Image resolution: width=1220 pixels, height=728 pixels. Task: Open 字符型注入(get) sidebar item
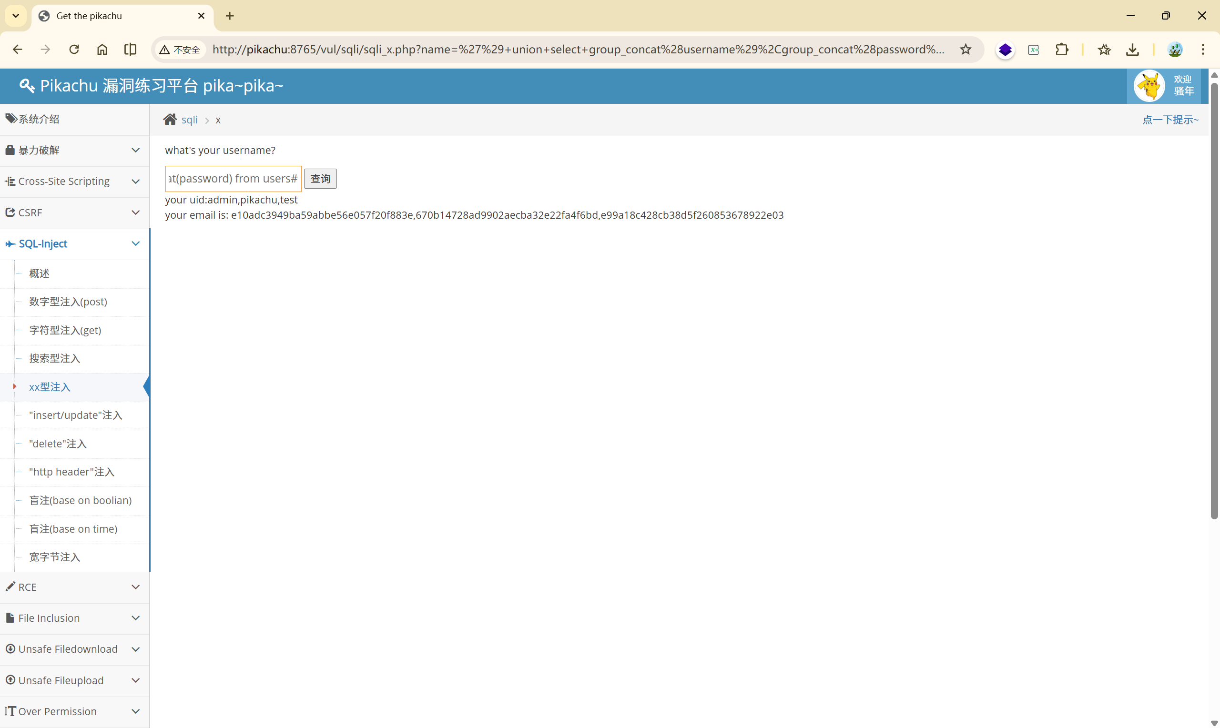pyautogui.click(x=65, y=330)
